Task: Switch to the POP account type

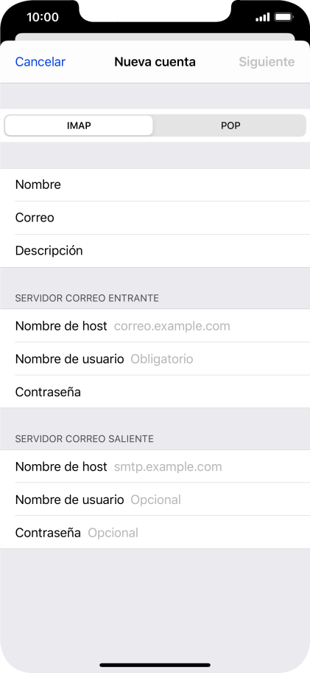Action: (230, 125)
